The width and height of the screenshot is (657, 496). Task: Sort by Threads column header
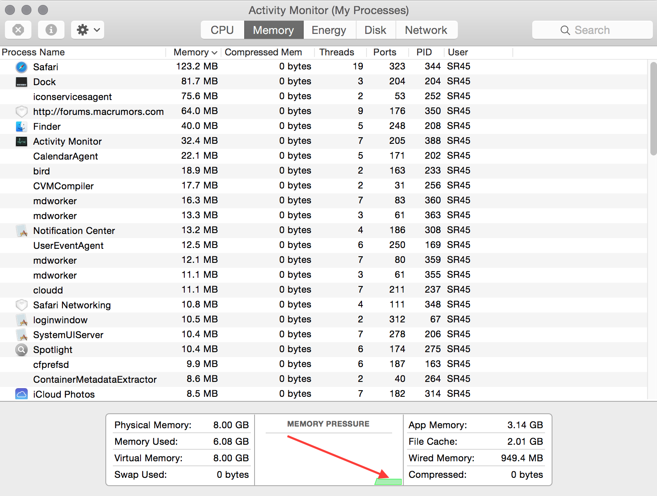pos(340,52)
